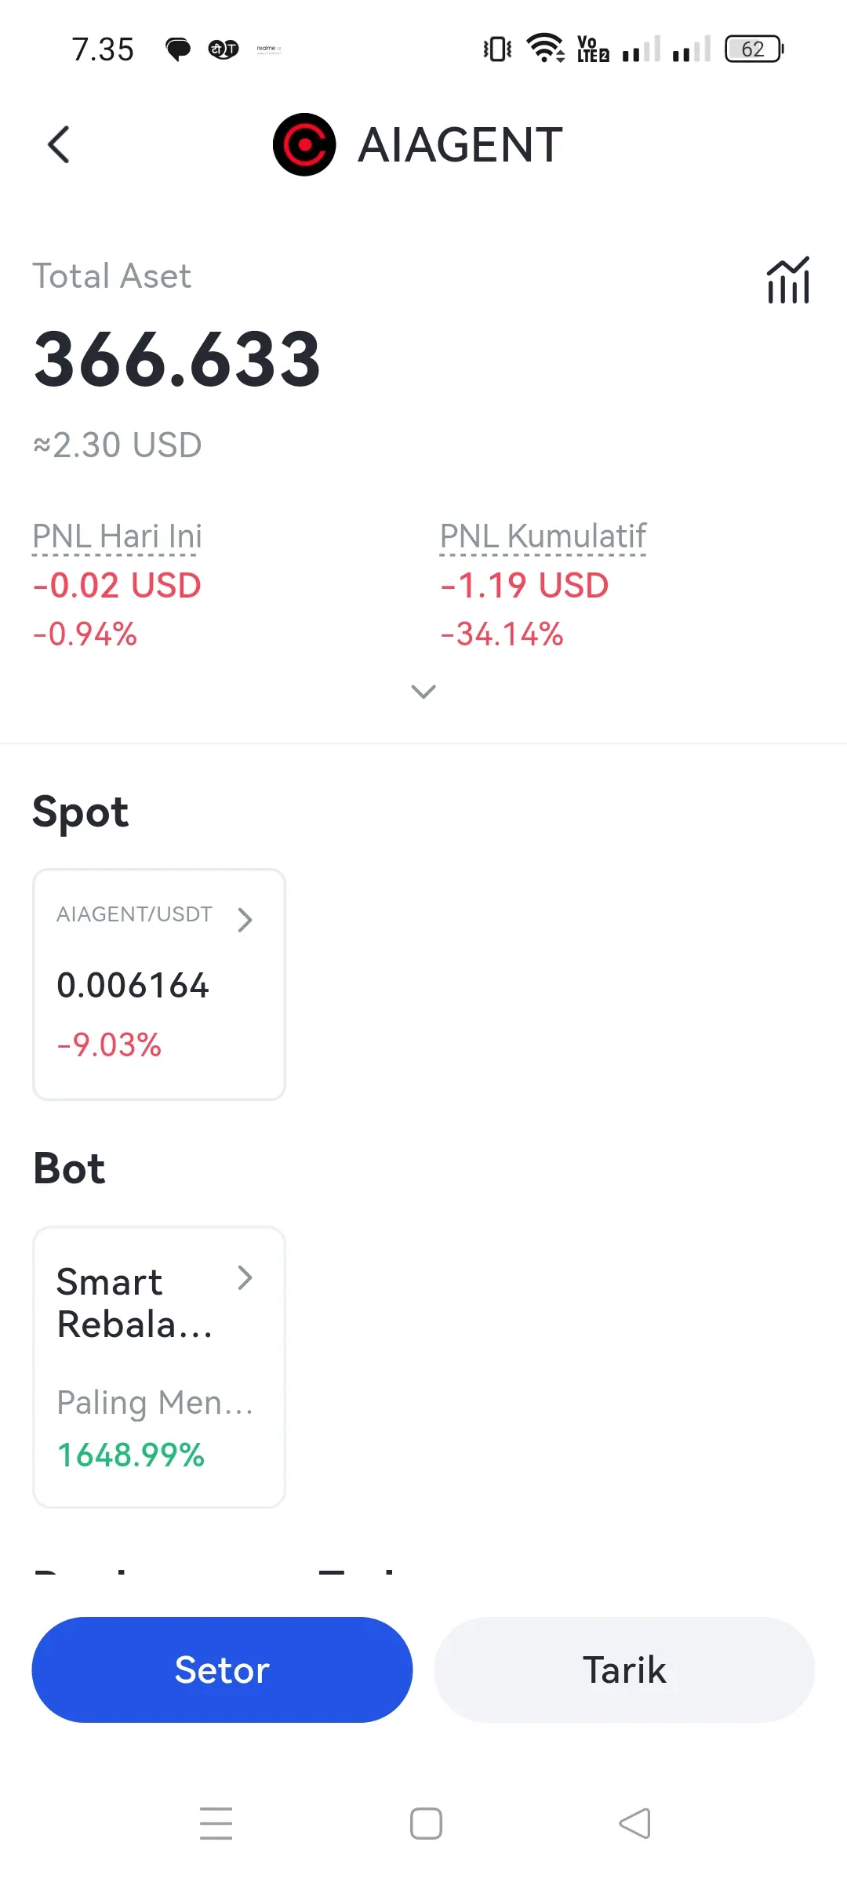Tap the Wi-Fi status icon
Image resolution: width=847 pixels, height=1882 pixels.
(545, 48)
